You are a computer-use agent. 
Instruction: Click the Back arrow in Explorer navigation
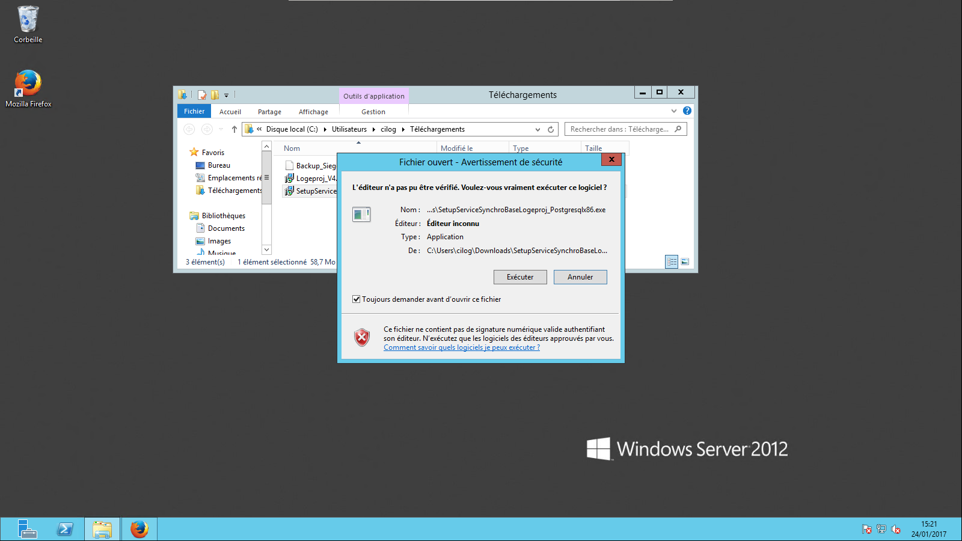tap(189, 129)
